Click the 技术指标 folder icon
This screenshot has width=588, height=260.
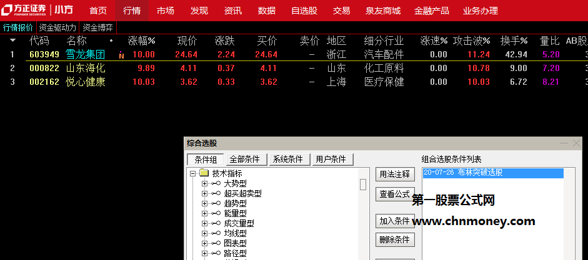pyautogui.click(x=204, y=173)
